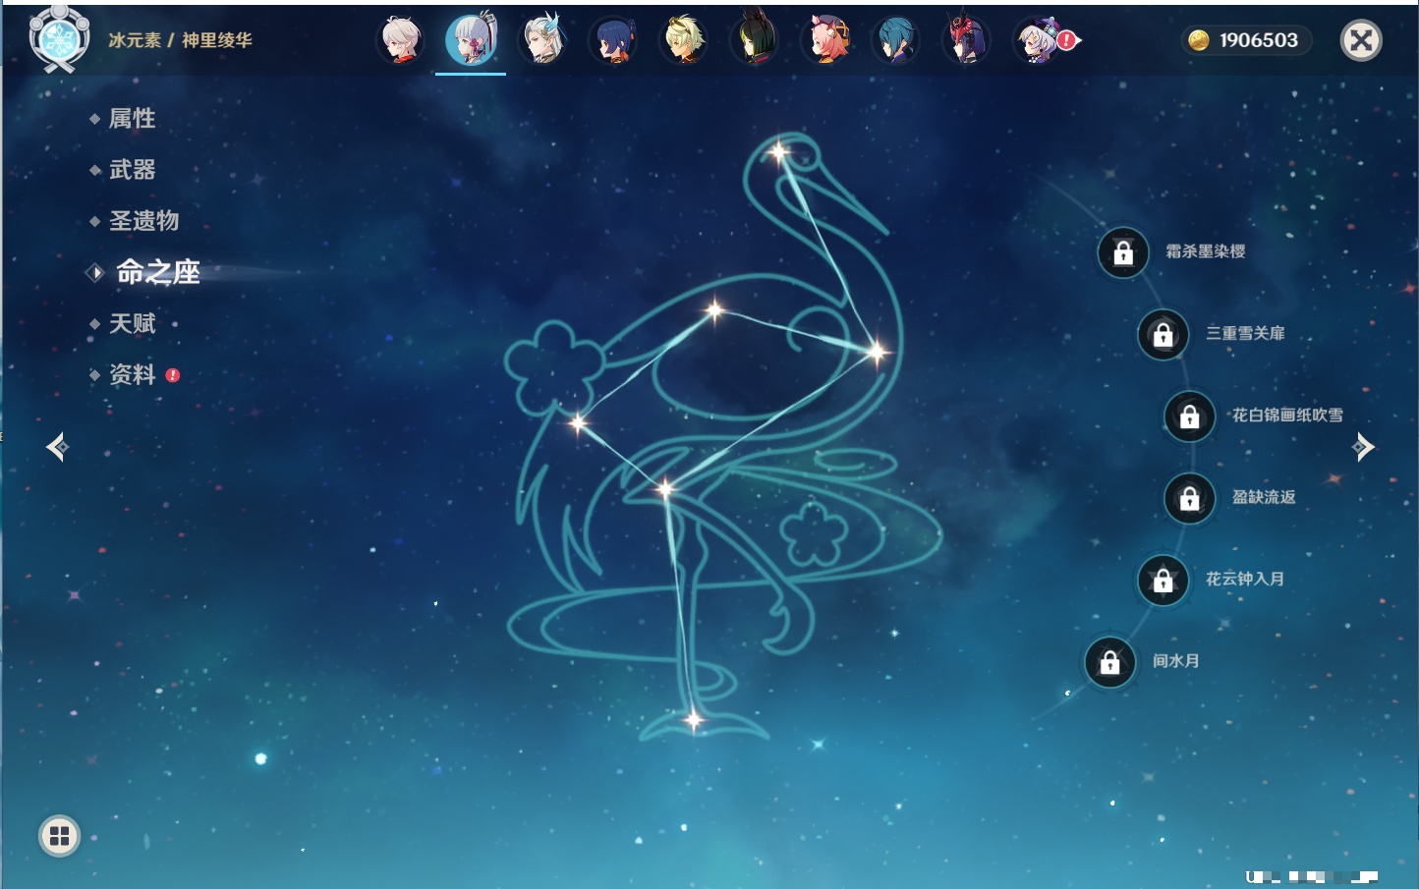The width and height of the screenshot is (1419, 889).
Task: View the locked 花云钟入月 constellation
Action: coord(1163,580)
